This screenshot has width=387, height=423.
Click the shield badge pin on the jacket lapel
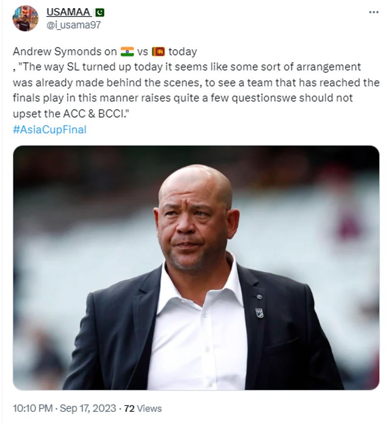(259, 313)
